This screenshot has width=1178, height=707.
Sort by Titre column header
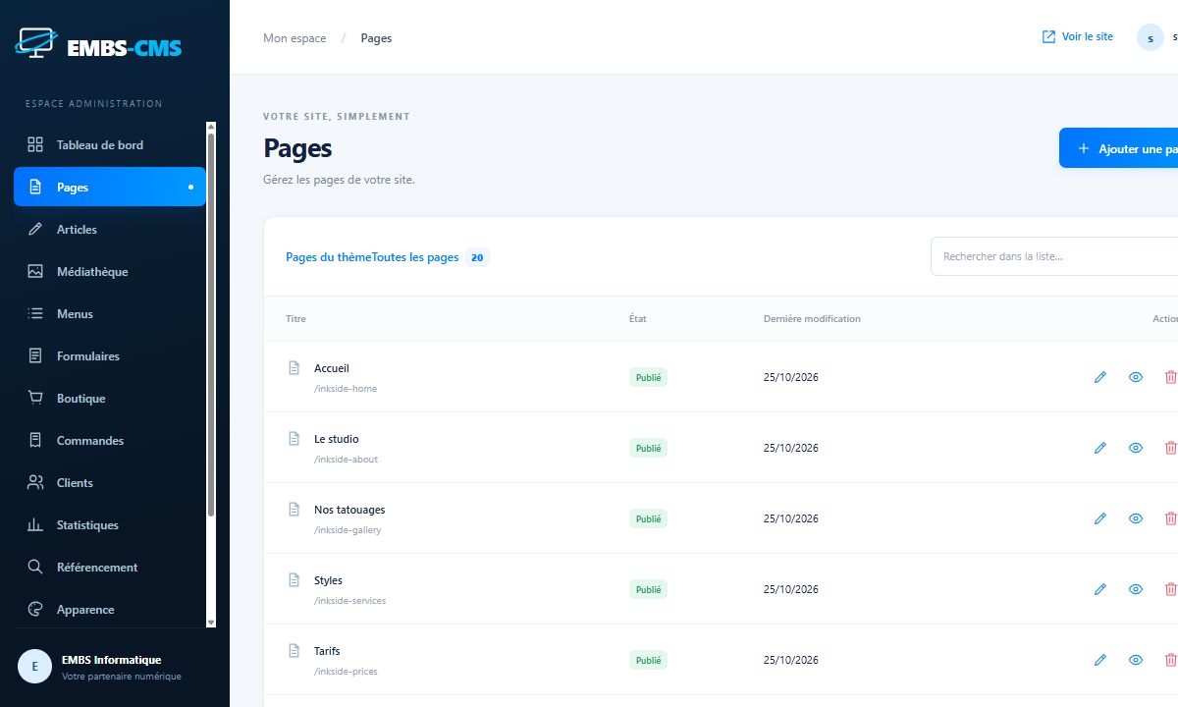(x=295, y=318)
